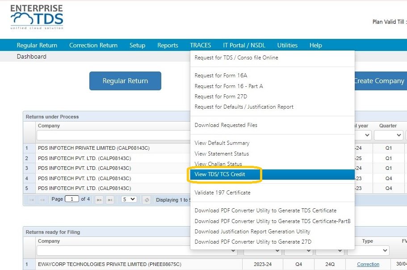
Task: Select View TDS/ TCS Credit
Action: (x=272, y=174)
